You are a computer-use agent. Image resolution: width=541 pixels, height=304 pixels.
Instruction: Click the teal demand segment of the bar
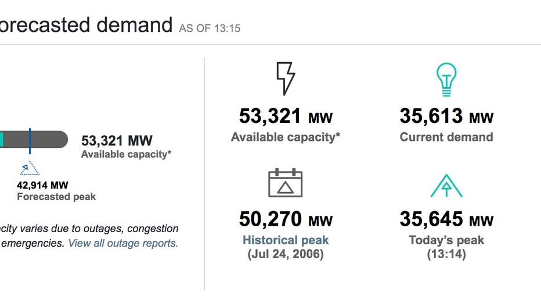point(1,140)
